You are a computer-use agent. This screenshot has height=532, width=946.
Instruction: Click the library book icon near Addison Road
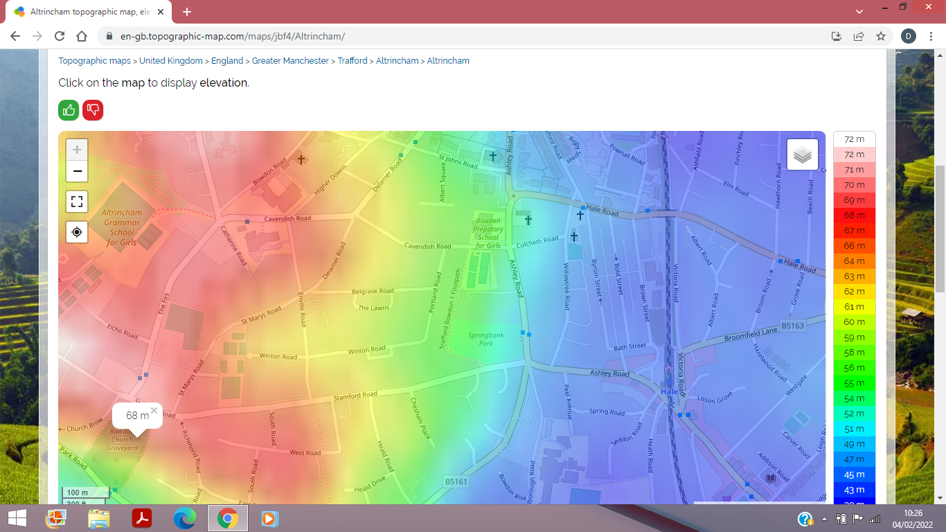coord(771,478)
